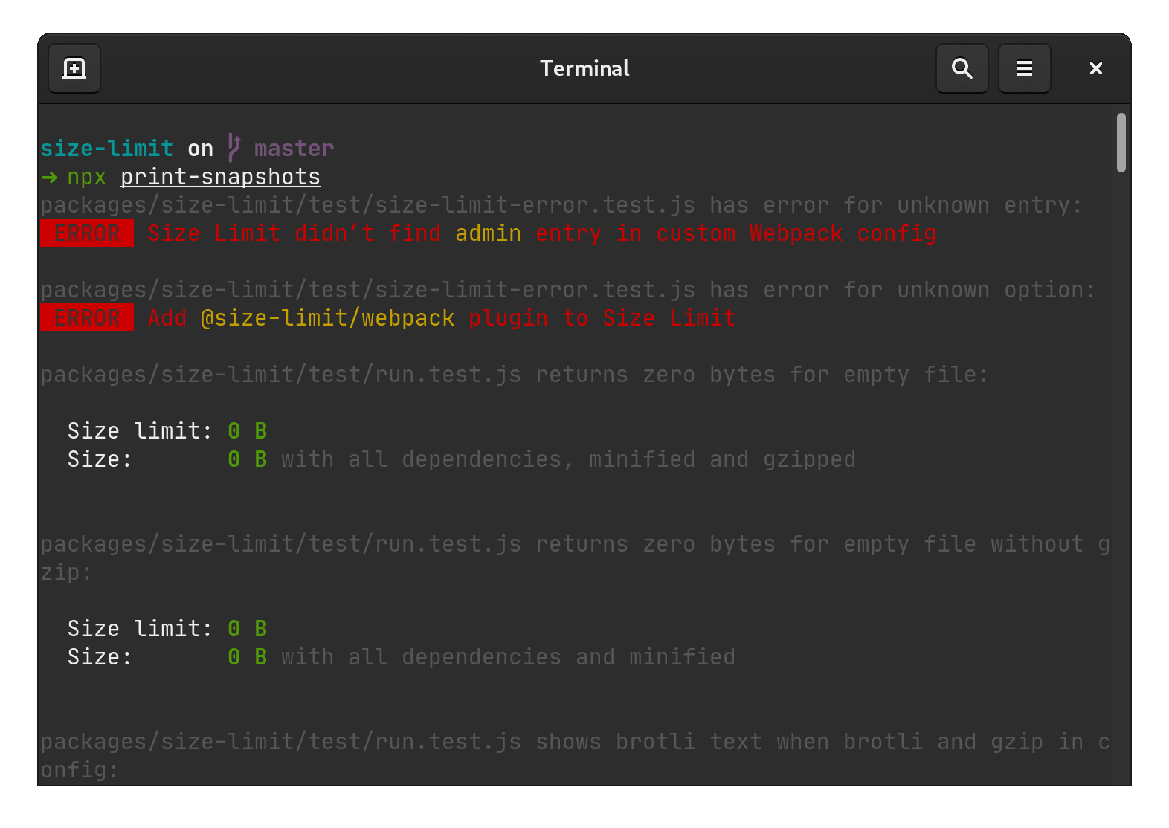Click the wrapped 'zip:' text
Screen dimensions: 1169x828
(x=66, y=572)
